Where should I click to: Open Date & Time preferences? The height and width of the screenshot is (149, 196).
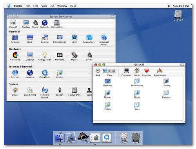(x=30, y=91)
